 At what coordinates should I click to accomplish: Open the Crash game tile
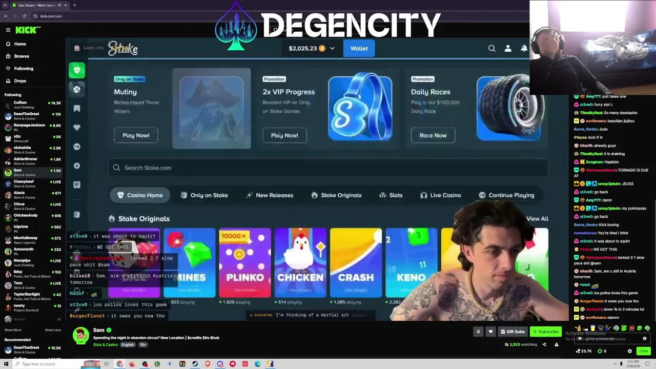(x=356, y=263)
